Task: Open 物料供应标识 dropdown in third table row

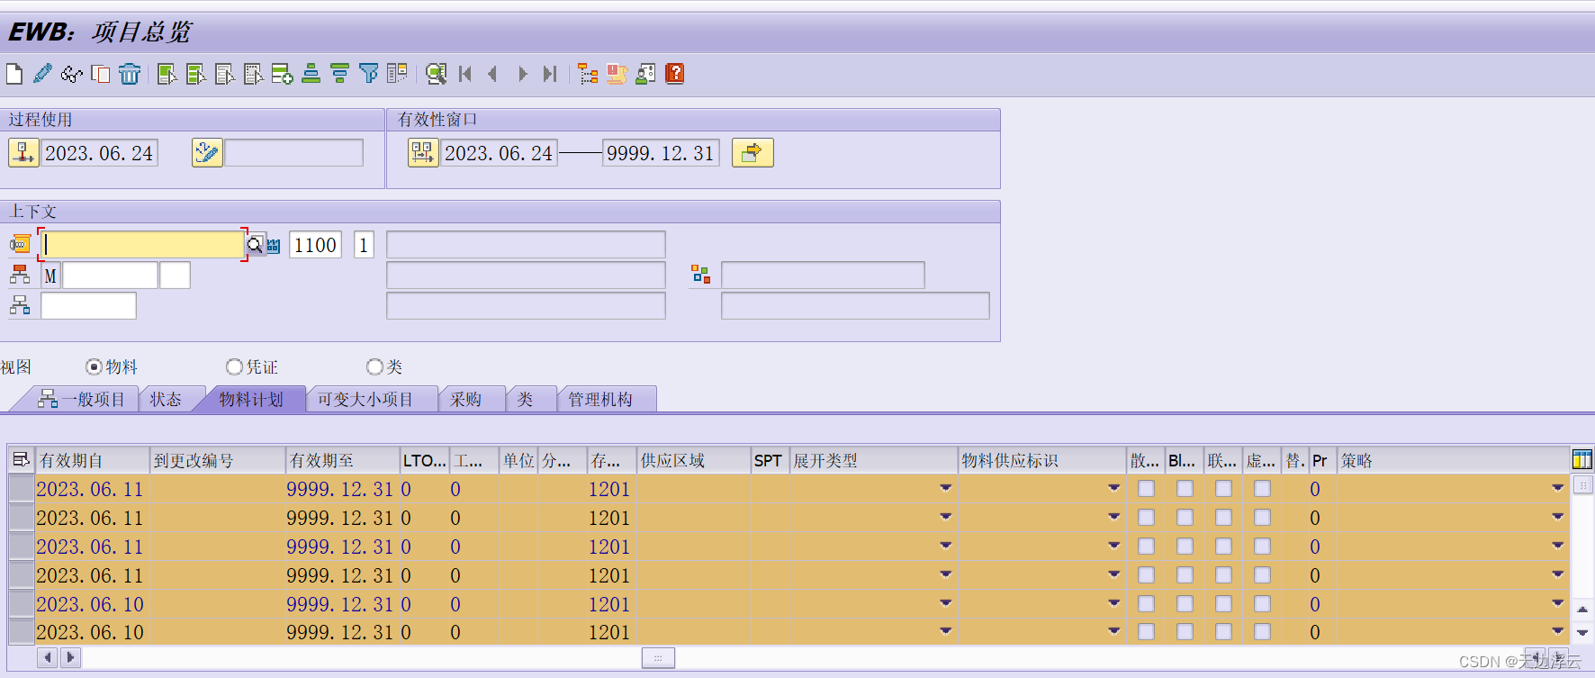Action: tap(1113, 546)
